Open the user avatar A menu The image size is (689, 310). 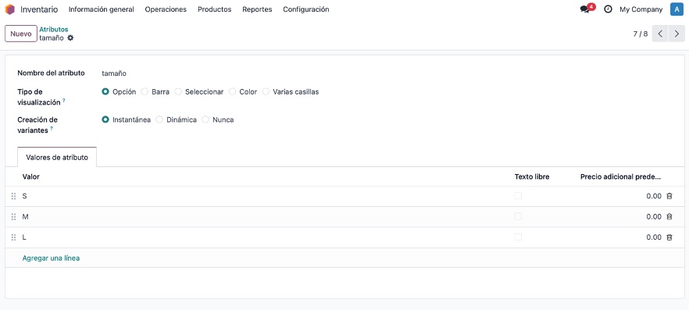(677, 9)
